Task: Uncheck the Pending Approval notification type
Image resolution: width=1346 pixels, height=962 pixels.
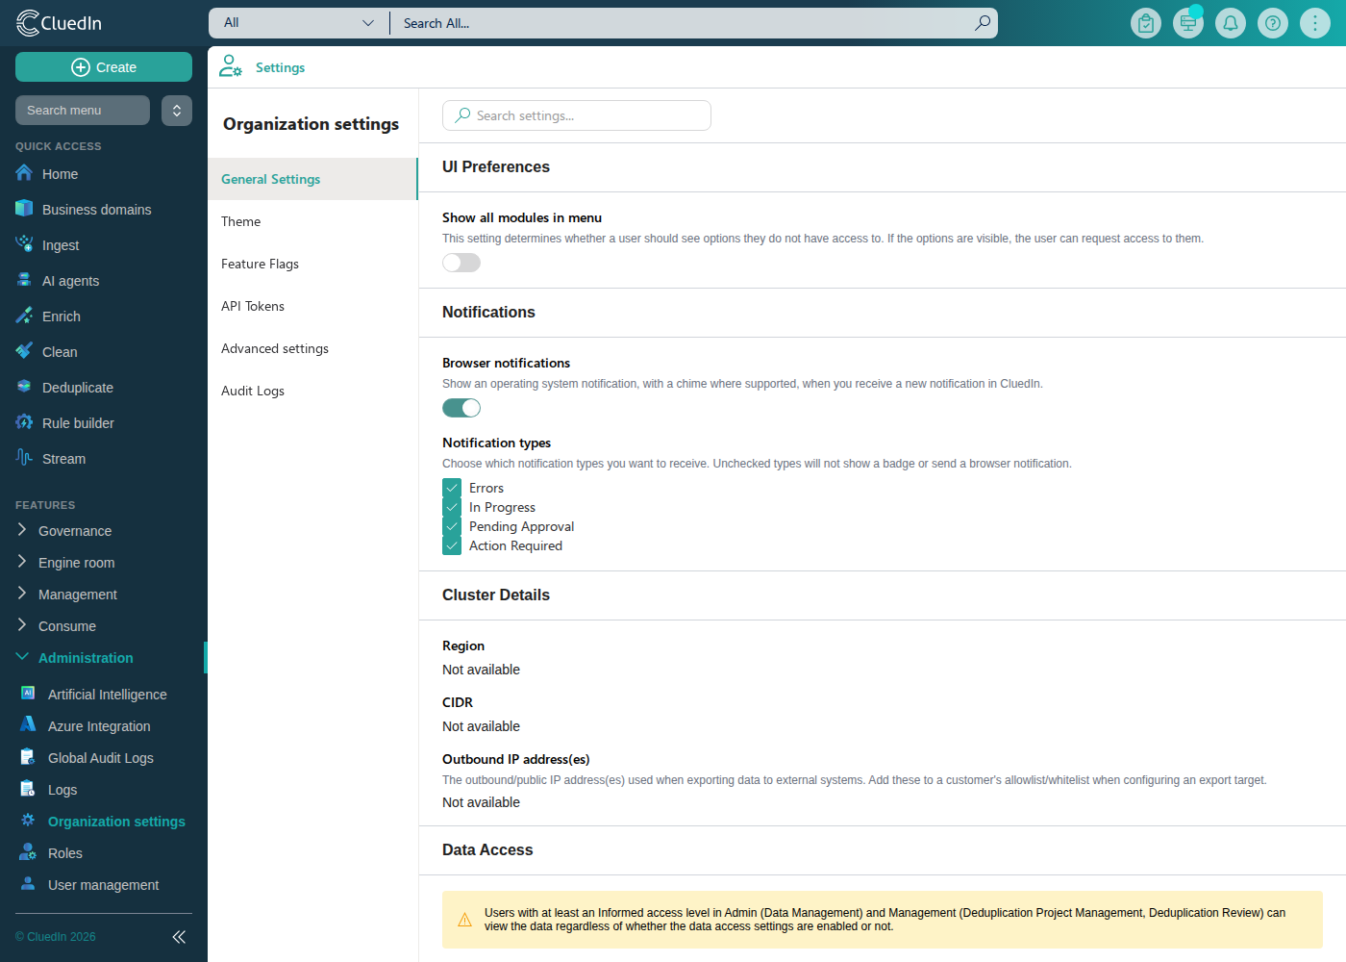Action: (452, 526)
